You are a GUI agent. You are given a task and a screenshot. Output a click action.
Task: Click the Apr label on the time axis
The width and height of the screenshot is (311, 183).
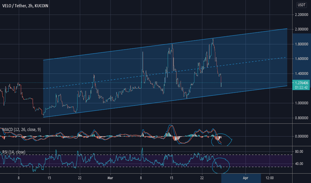coord(246,178)
